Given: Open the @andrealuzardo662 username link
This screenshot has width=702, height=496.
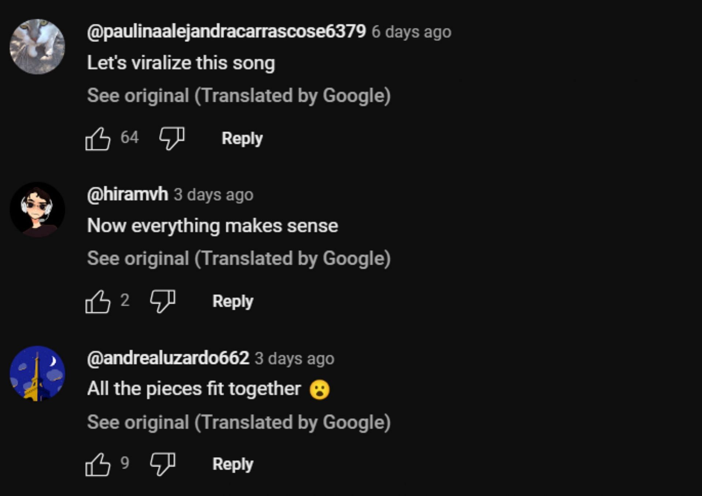Looking at the screenshot, I should pos(168,358).
